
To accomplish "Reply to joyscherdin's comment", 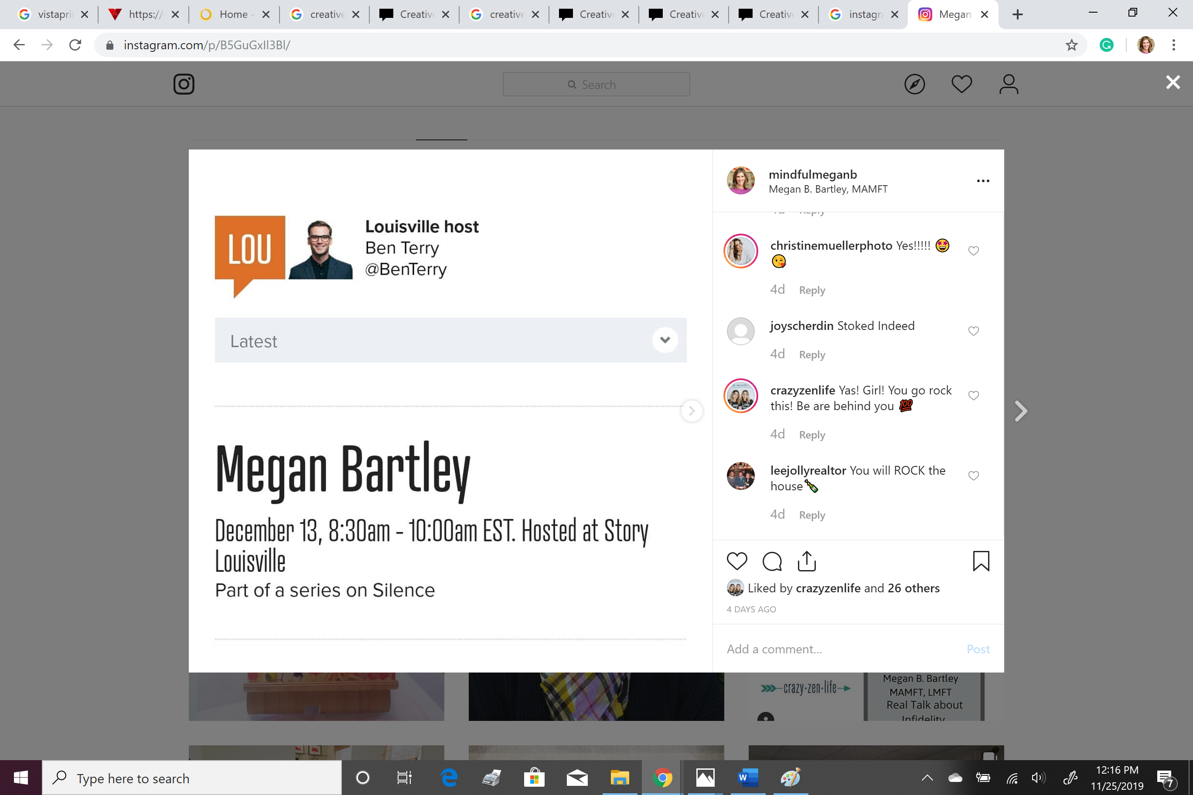I will tap(811, 355).
